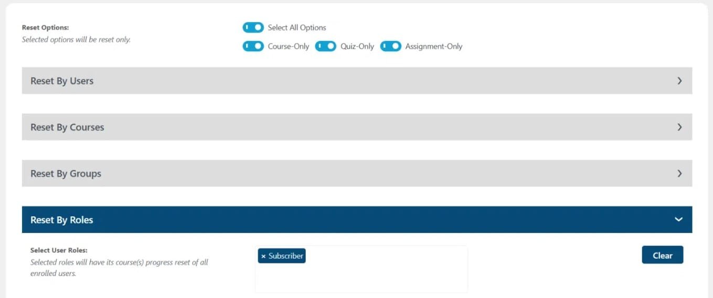Click the Select User Roles label

[x=59, y=250]
